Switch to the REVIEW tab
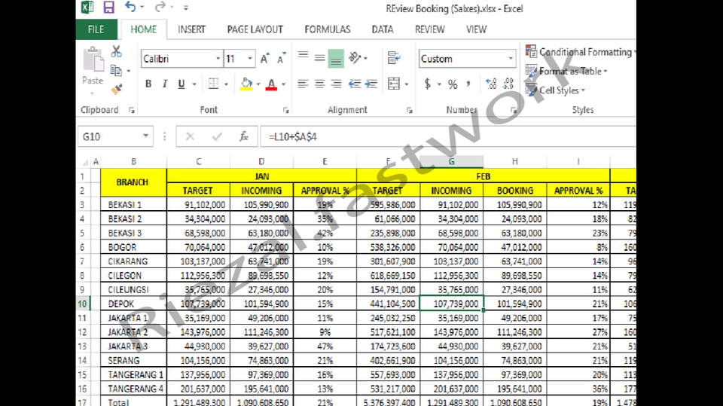723x406 pixels. pos(430,29)
